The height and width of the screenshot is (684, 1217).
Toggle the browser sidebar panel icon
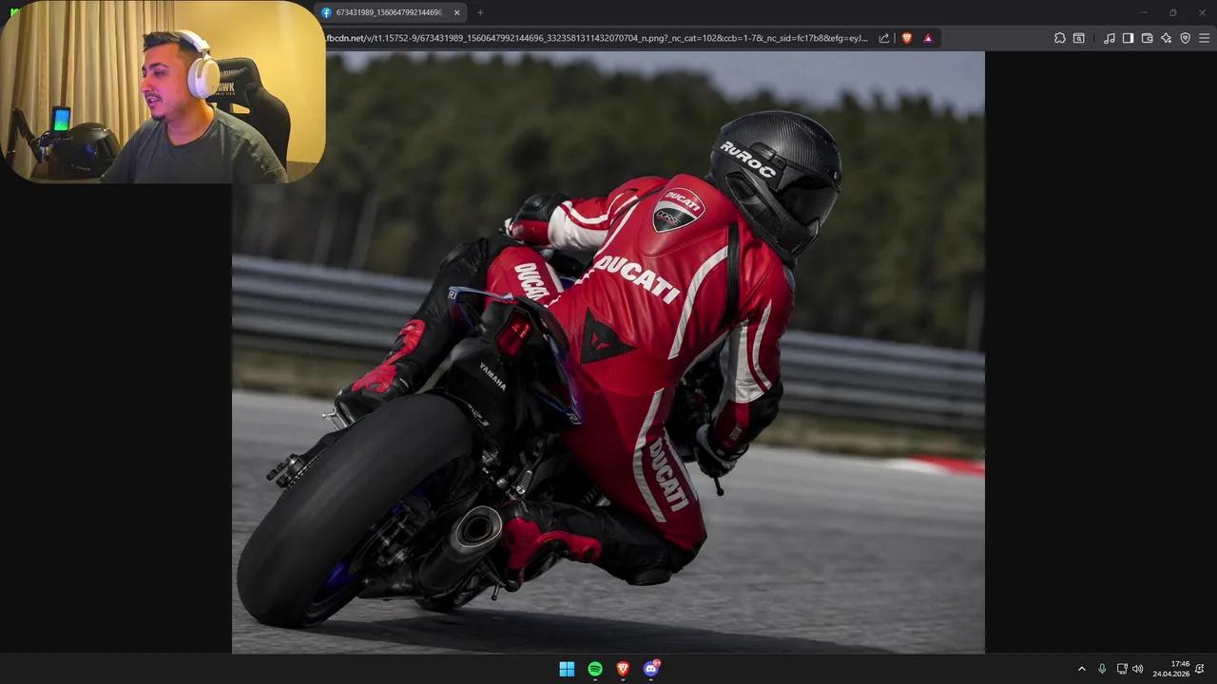point(1128,38)
